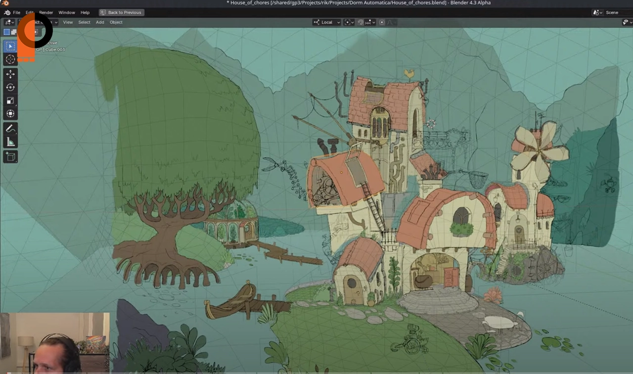Click the Blender logo menu icon
This screenshot has height=374, width=633.
pyautogui.click(x=7, y=12)
